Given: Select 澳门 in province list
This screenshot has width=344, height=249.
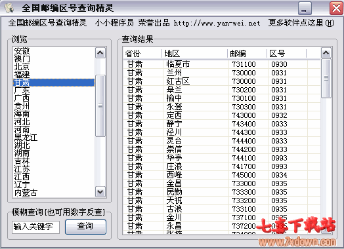Looking at the screenshot, I should click(54, 59).
